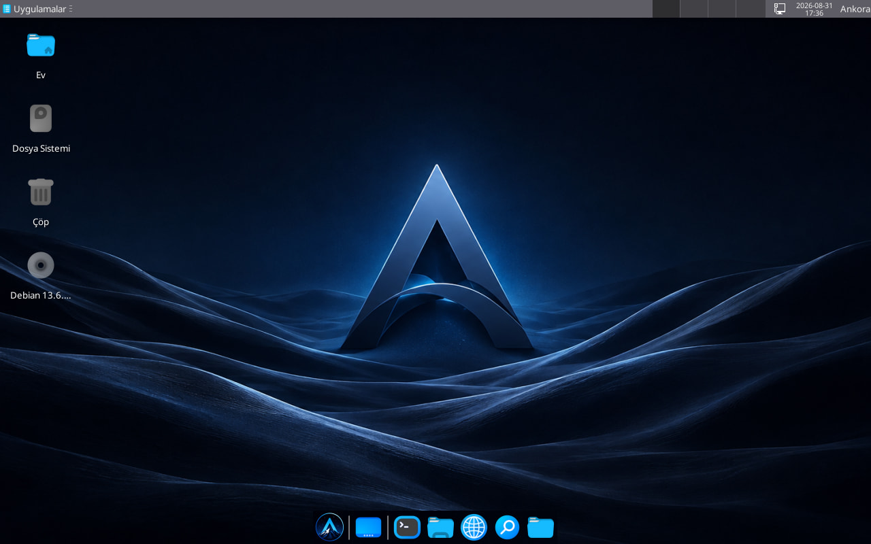The width and height of the screenshot is (871, 544).
Task: Select the Çöp trash desktop icon
Action: coord(41,192)
